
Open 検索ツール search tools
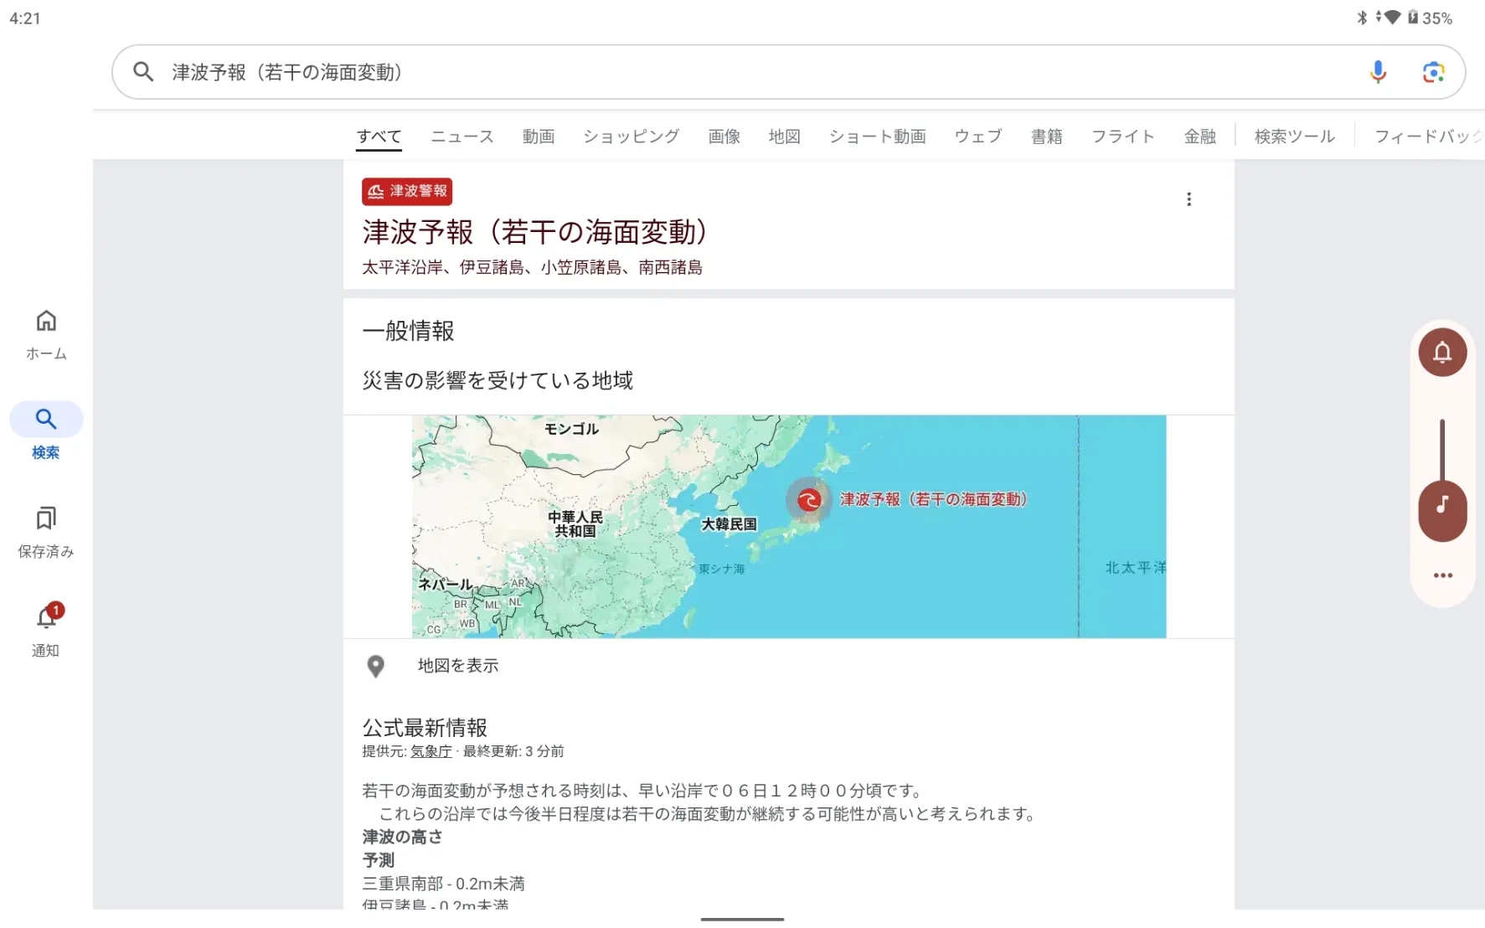[x=1295, y=137]
